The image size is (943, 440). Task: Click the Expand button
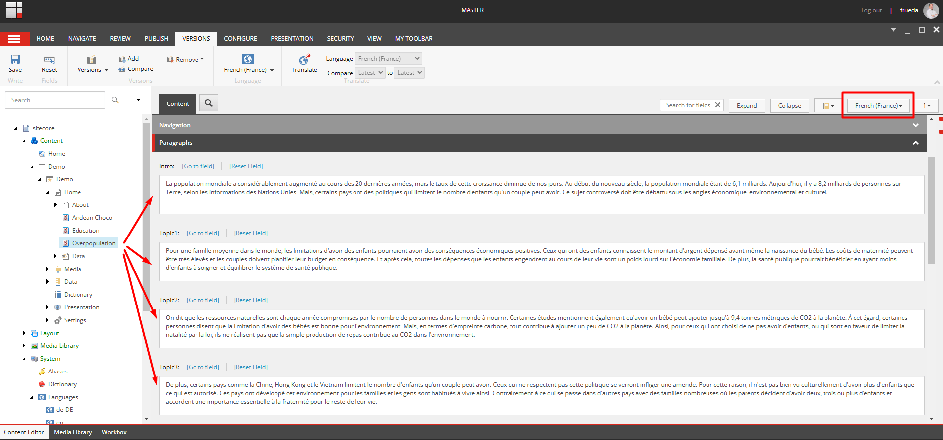pyautogui.click(x=747, y=106)
